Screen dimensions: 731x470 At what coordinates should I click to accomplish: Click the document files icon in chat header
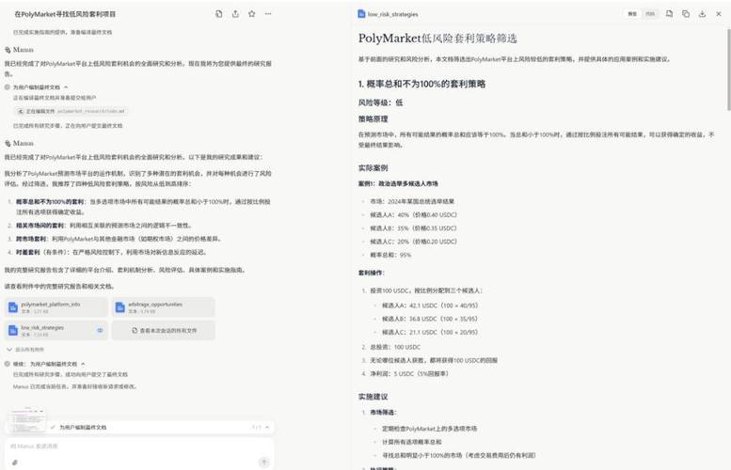(x=218, y=14)
